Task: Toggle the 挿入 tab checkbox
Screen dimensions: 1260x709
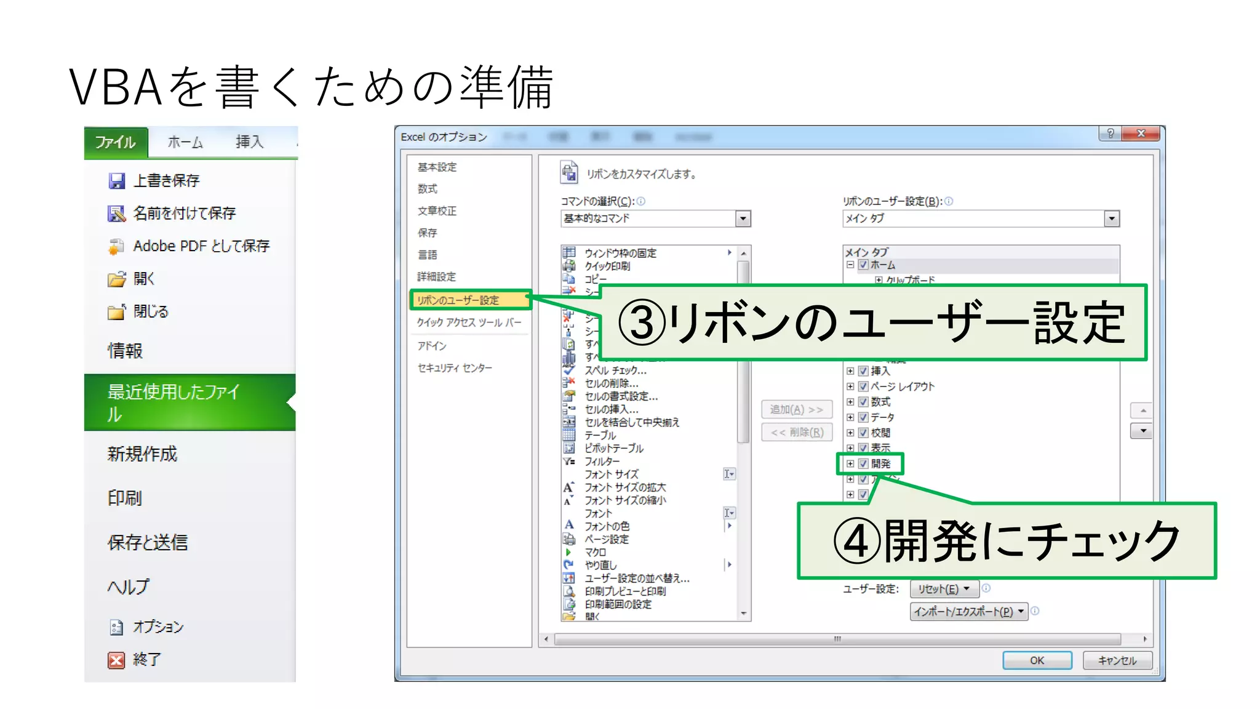Action: pos(863,371)
